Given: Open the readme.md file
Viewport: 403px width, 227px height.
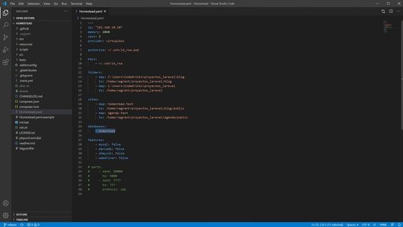Looking at the screenshot, I should pyautogui.click(x=27, y=143).
